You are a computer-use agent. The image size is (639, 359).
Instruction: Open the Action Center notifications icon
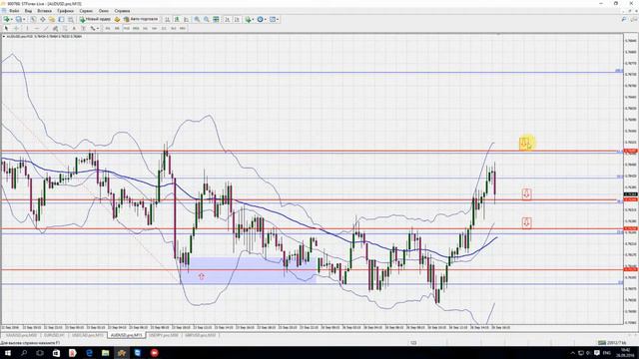click(x=597, y=353)
